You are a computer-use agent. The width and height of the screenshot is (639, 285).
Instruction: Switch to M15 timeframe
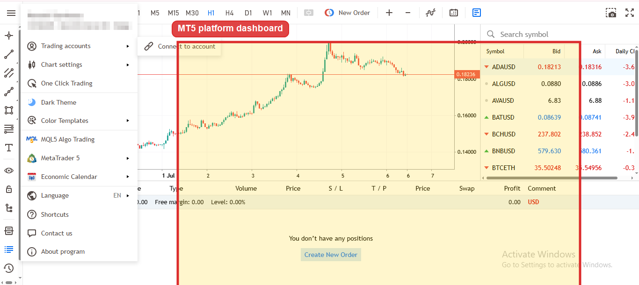pyautogui.click(x=173, y=13)
